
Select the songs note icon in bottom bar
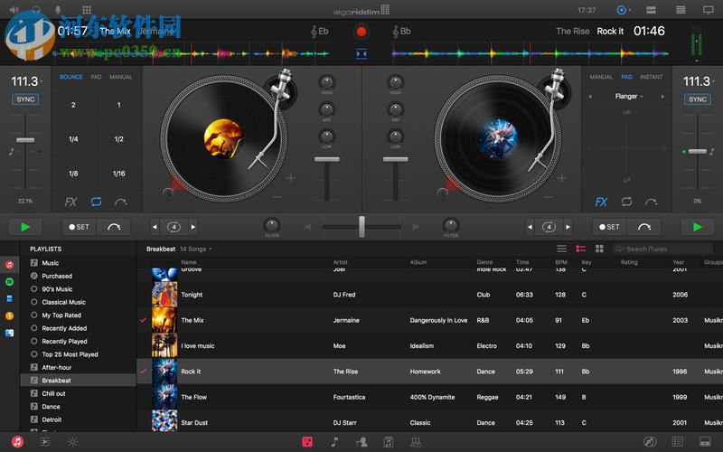[334, 442]
